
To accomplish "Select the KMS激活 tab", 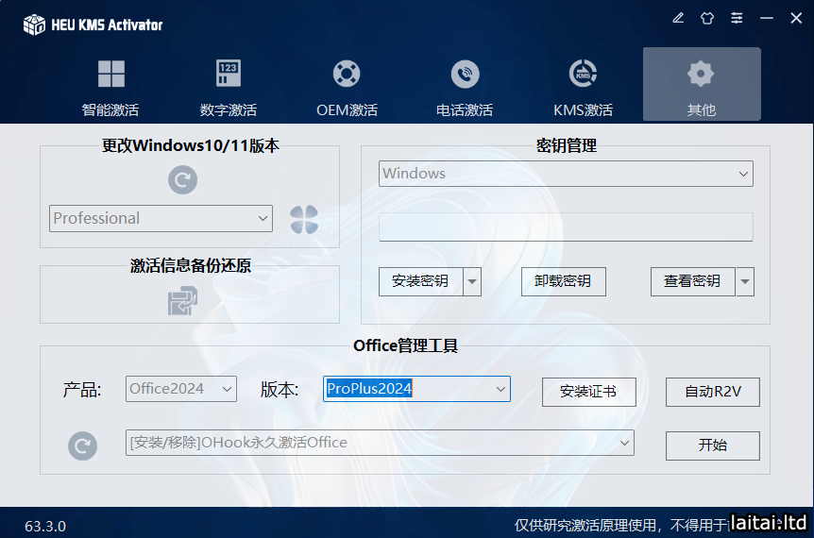I will click(583, 86).
